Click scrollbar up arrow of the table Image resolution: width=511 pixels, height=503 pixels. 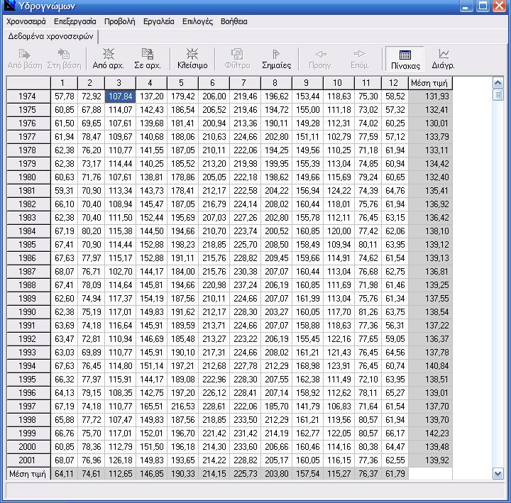498,83
